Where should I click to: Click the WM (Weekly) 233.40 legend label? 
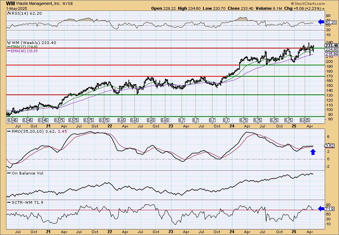[33, 42]
